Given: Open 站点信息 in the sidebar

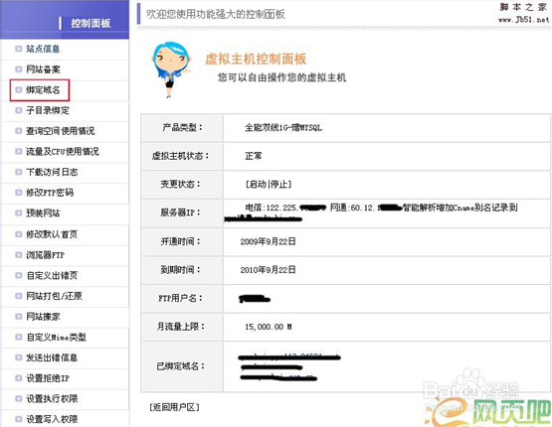Looking at the screenshot, I should (43, 49).
